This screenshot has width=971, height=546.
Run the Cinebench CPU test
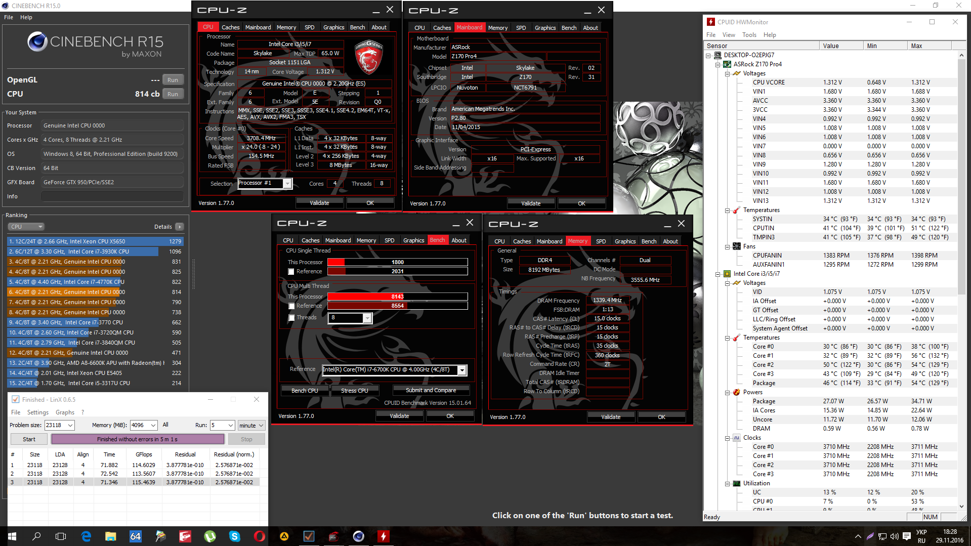173,94
